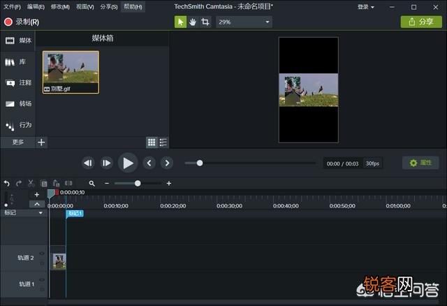Screen dimensions: 447x306
Task: Open the 帮助(H) menu
Action: 133,6
